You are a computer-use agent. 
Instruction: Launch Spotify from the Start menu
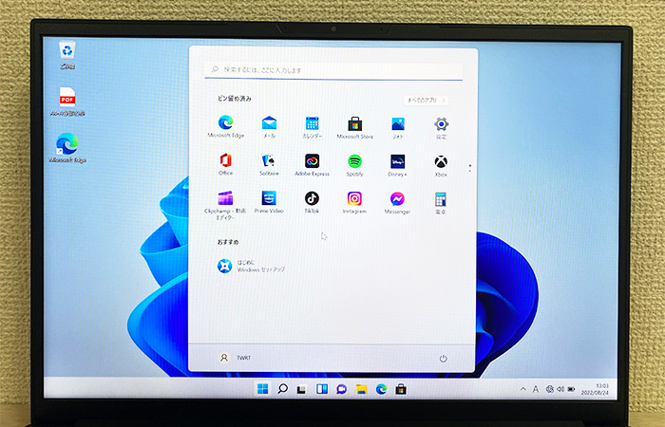coord(354,162)
